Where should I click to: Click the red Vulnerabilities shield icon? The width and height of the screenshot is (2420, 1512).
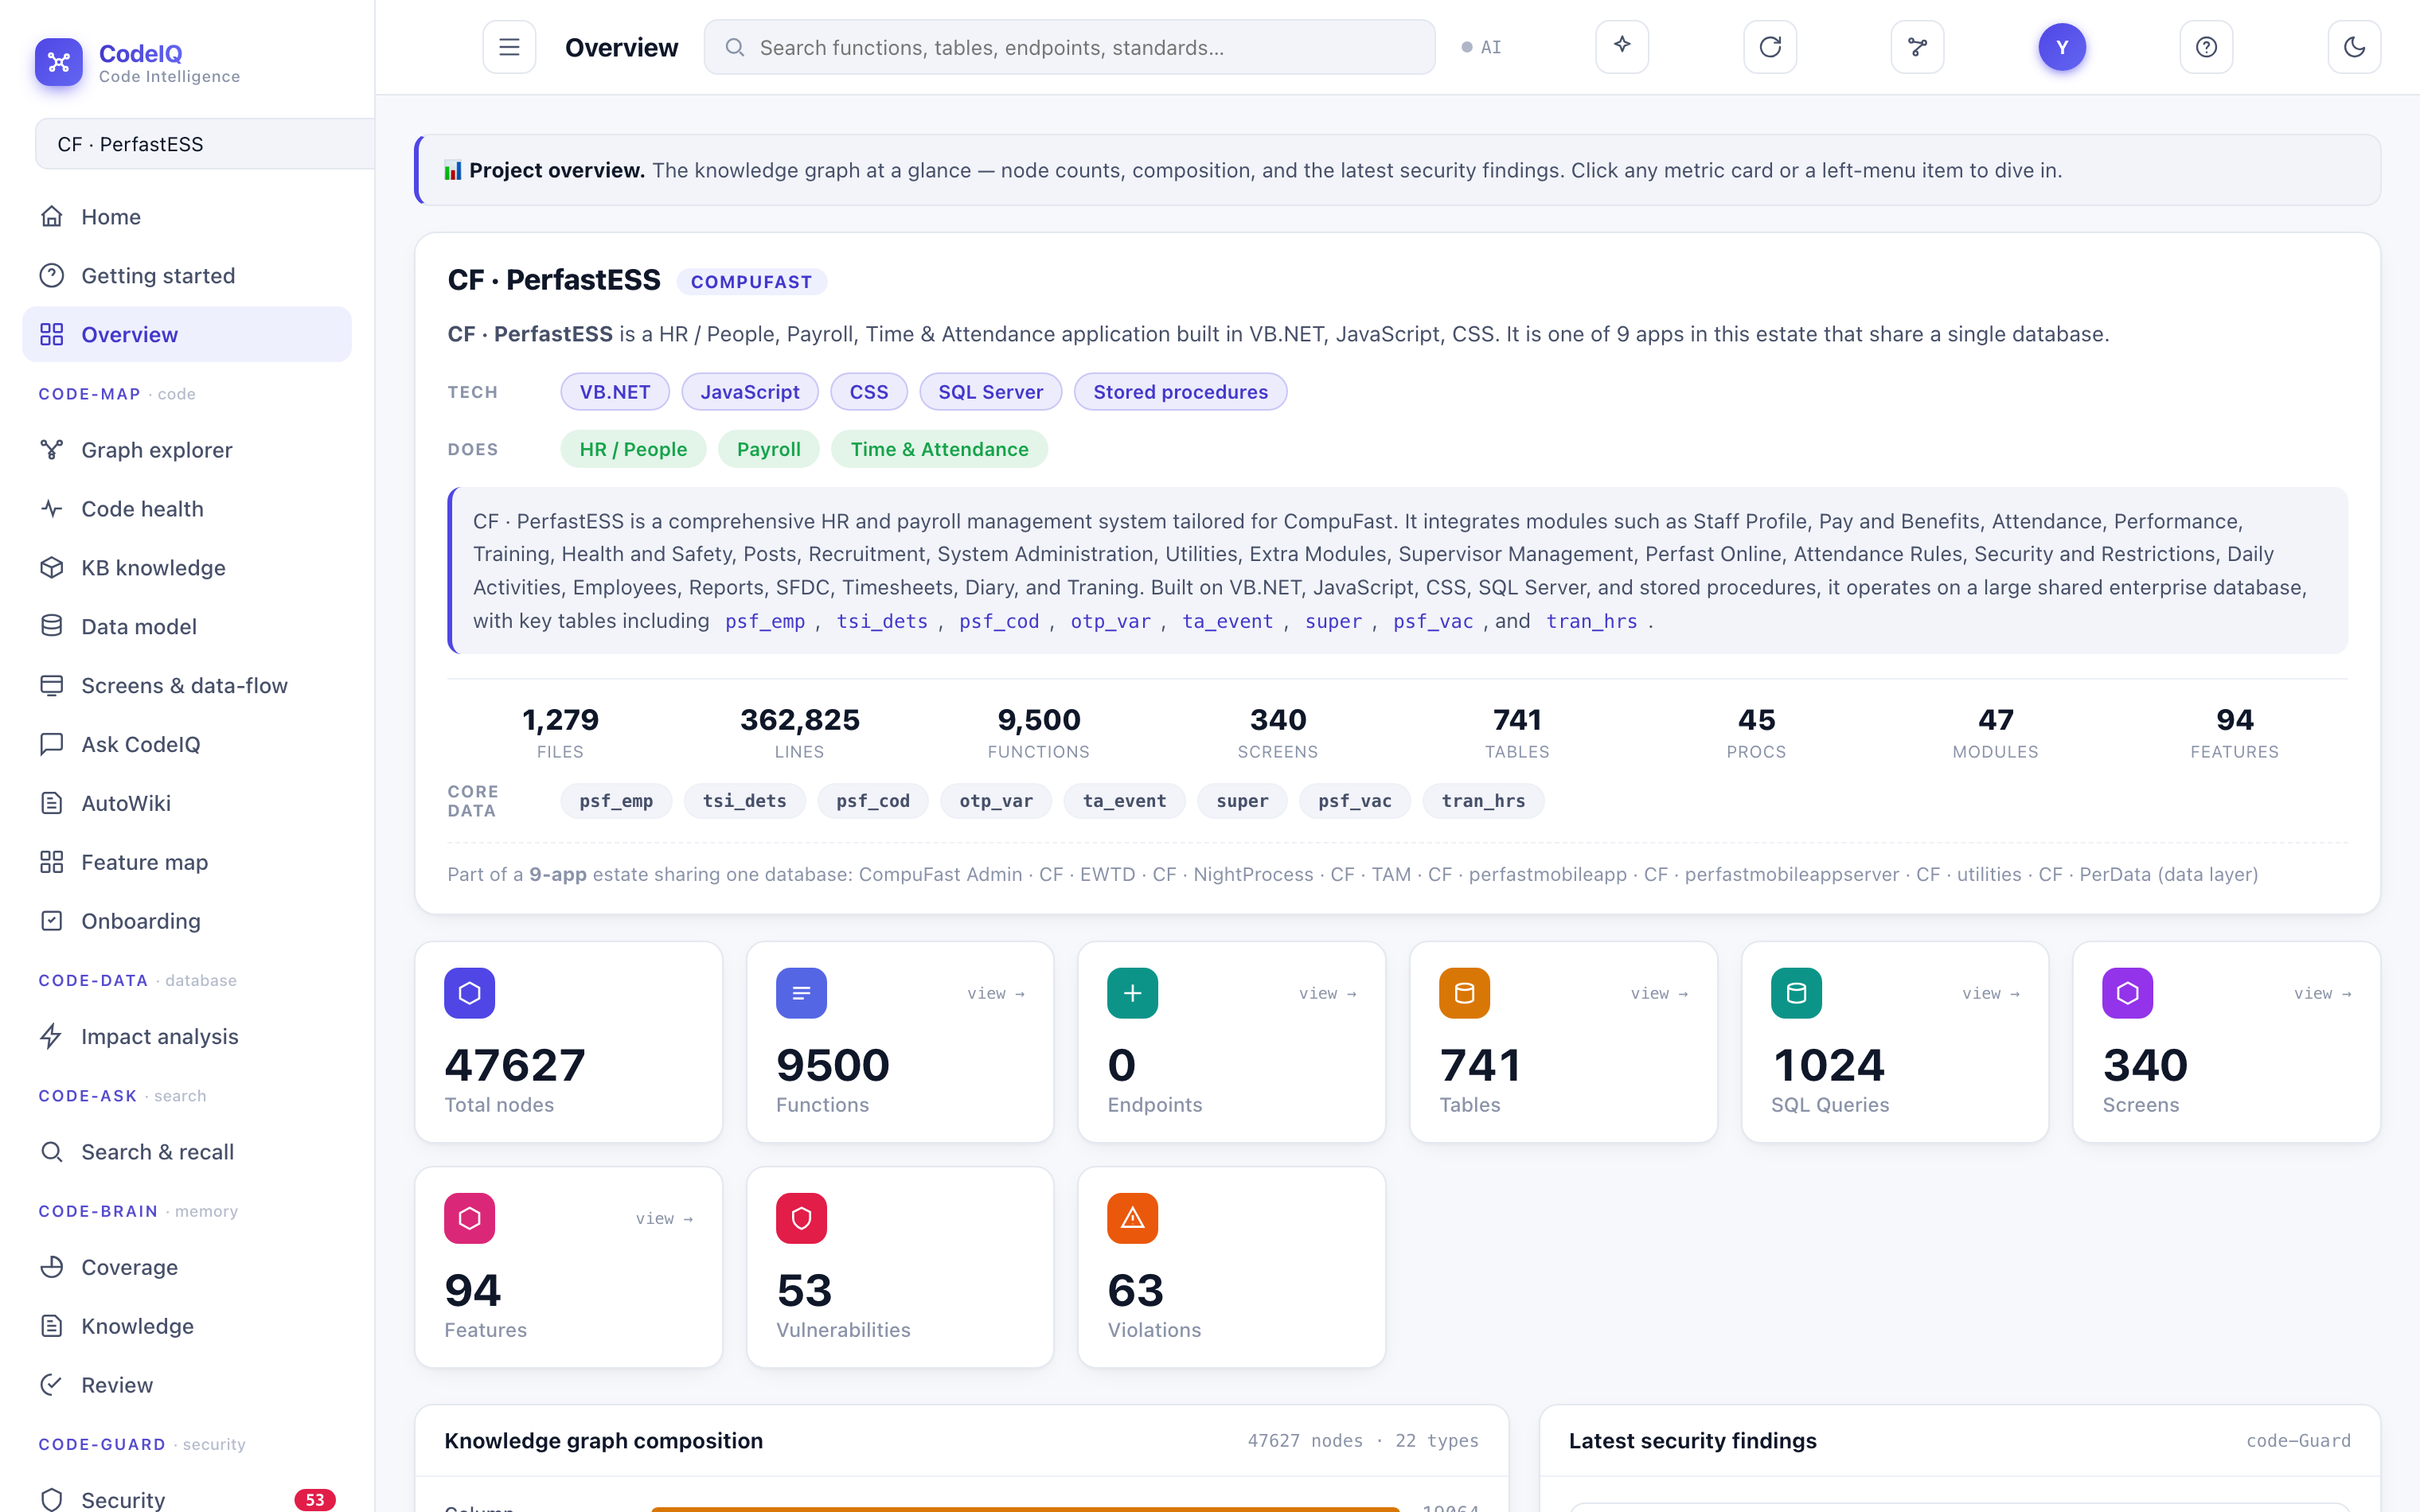(801, 1218)
